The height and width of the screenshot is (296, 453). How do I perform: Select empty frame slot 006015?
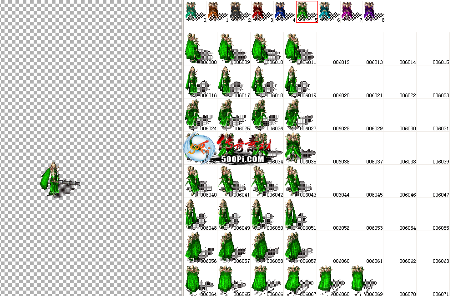433,49
